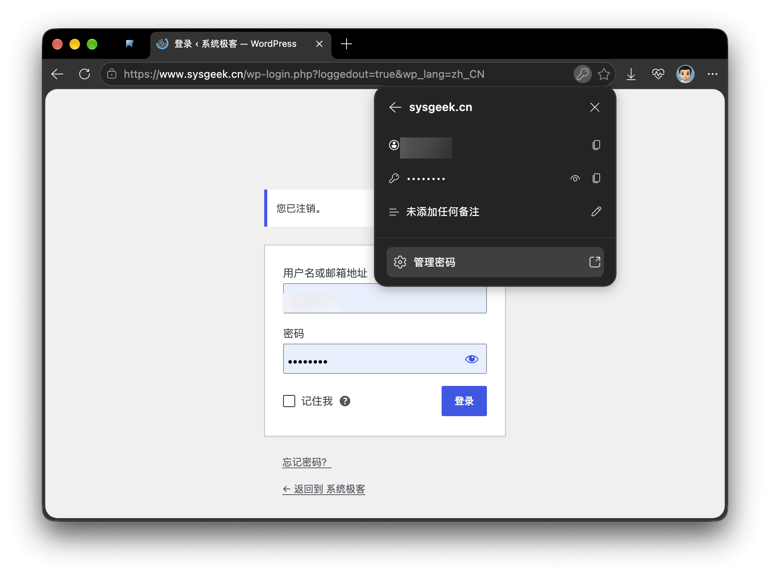Click the question mark help icon near 记住我

point(345,401)
